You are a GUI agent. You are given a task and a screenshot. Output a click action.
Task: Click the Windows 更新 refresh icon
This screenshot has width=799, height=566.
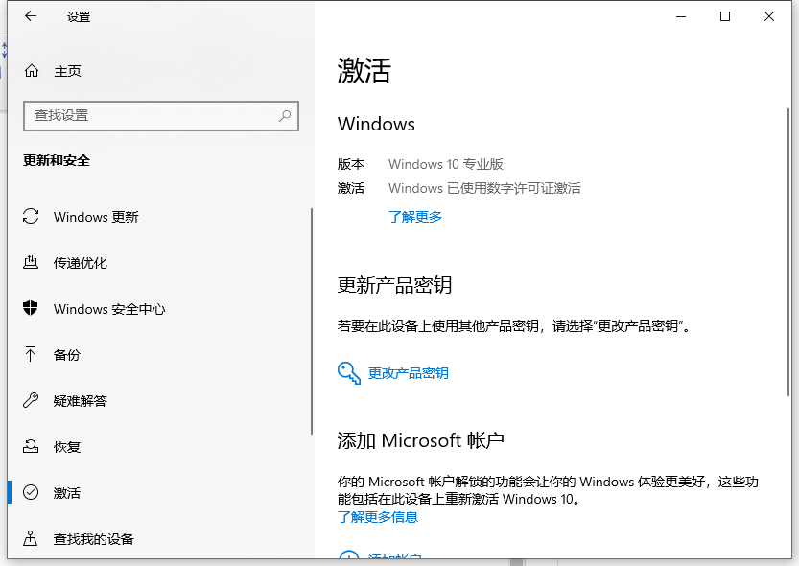click(31, 217)
